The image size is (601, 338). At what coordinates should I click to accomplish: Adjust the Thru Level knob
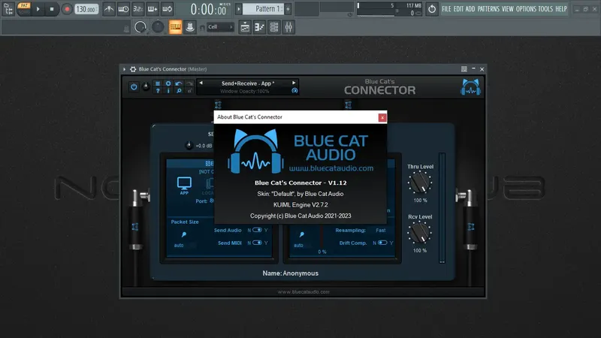coord(420,183)
